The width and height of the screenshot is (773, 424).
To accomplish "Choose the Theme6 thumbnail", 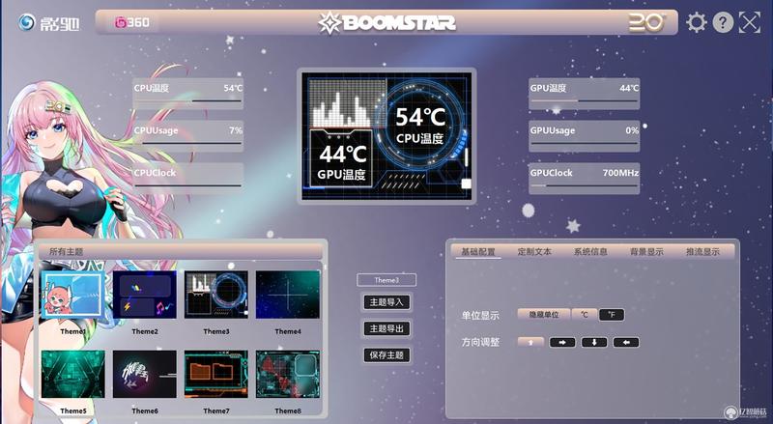I will pos(144,374).
